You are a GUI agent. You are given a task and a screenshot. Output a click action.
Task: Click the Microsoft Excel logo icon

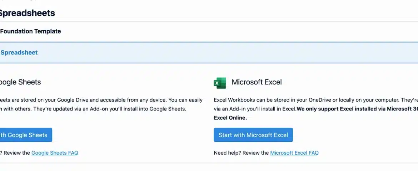(x=220, y=83)
